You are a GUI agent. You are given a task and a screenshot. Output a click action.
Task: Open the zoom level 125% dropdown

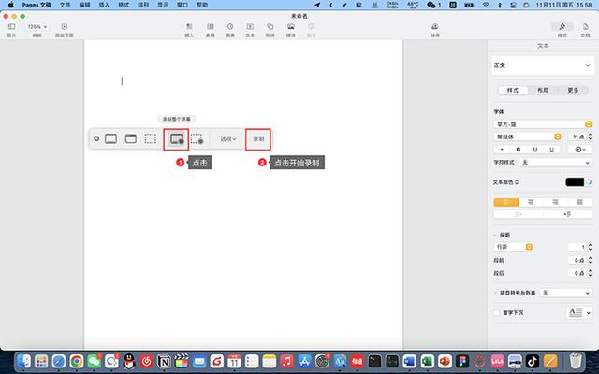tap(37, 27)
